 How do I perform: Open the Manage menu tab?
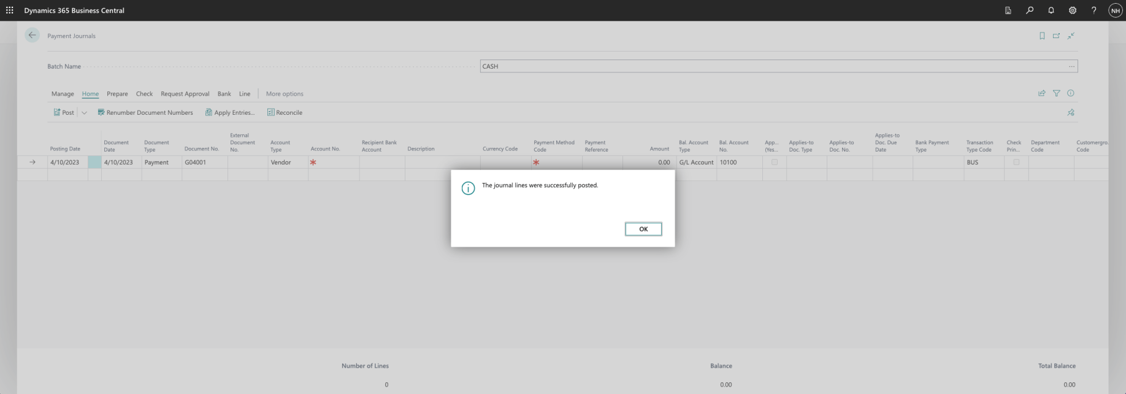(x=63, y=94)
